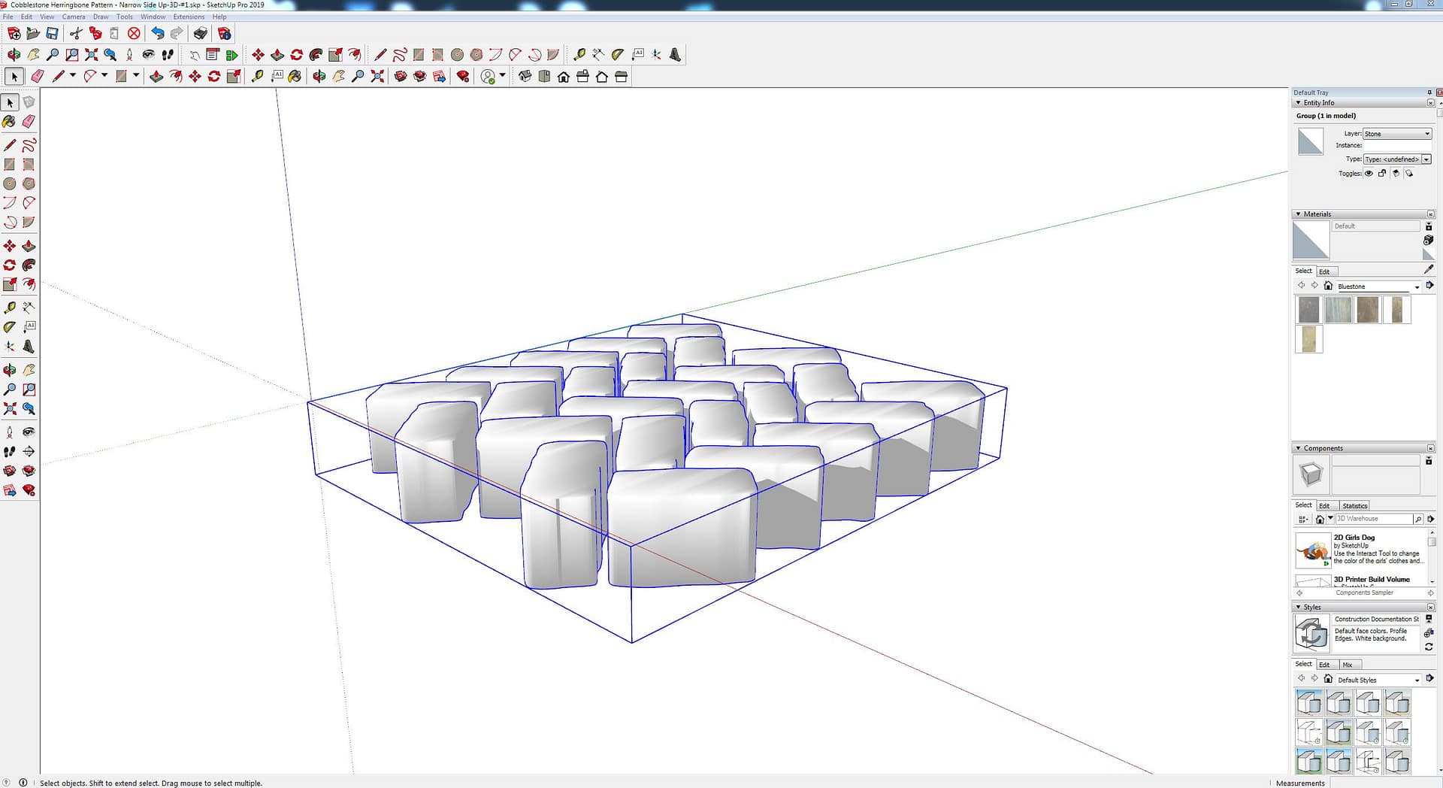Select the first gray bluestone material swatch
Viewport: 1443px width, 788px height.
[1308, 310]
